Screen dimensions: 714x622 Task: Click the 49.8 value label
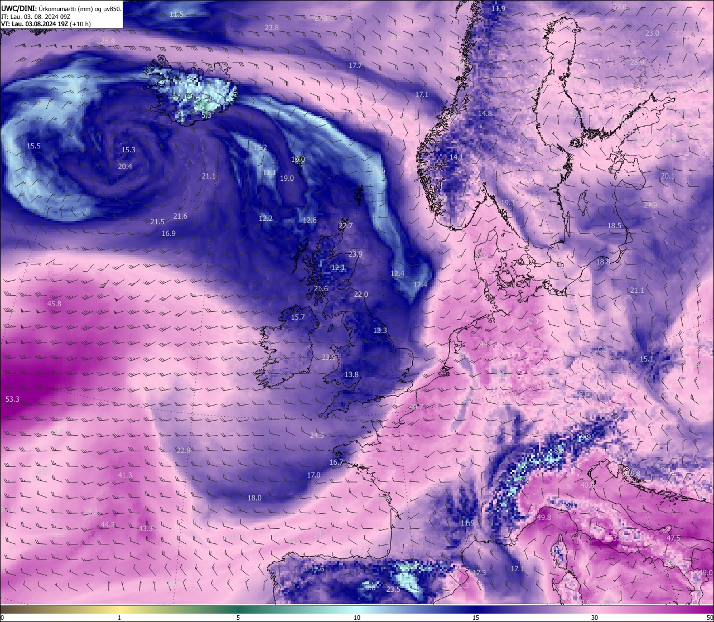click(x=544, y=517)
